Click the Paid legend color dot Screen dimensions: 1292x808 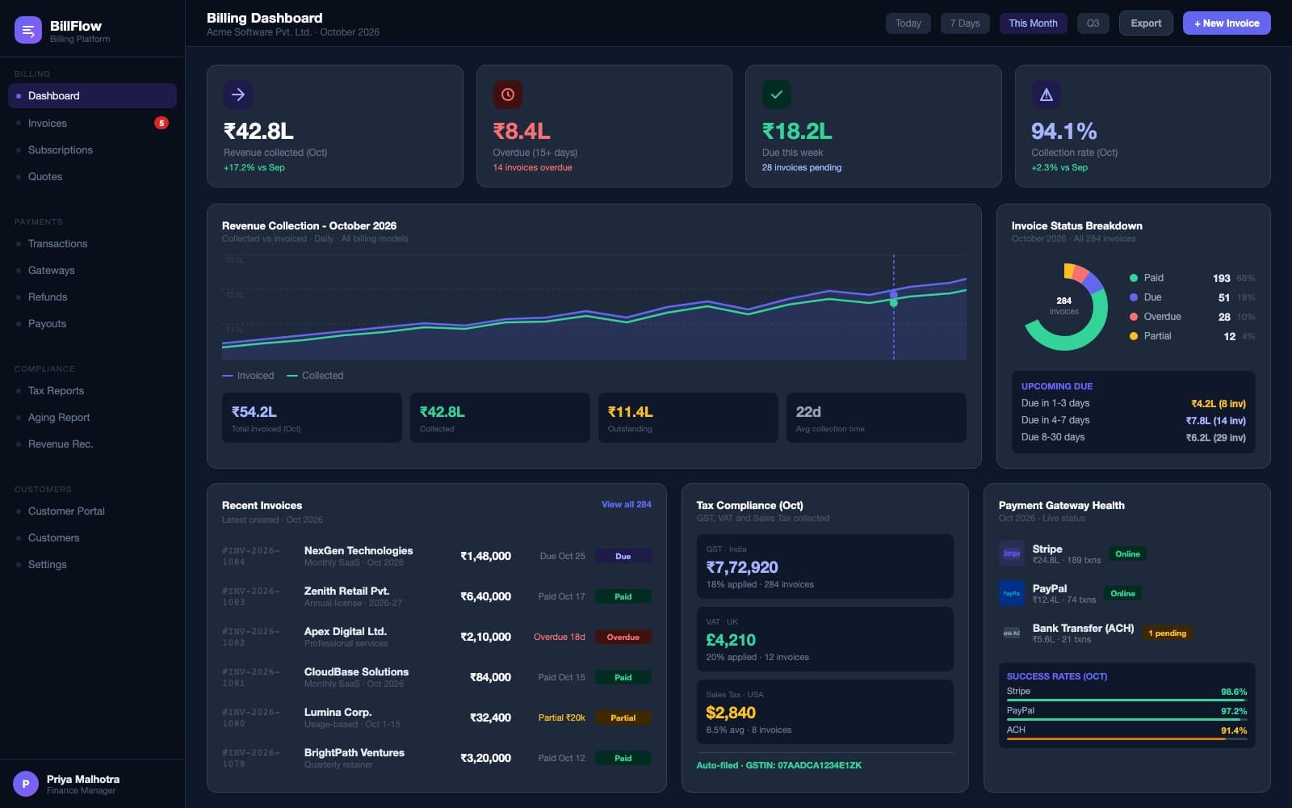1134,278
